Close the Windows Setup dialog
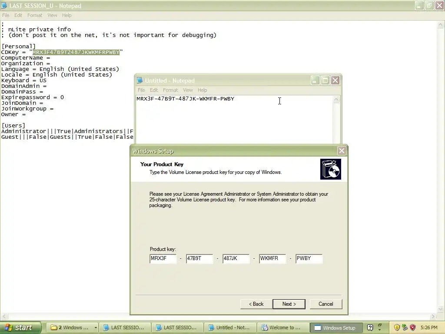Image resolution: width=445 pixels, height=334 pixels. click(342, 151)
